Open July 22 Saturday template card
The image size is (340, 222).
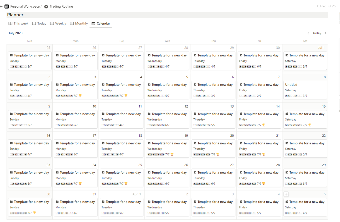[305, 149]
